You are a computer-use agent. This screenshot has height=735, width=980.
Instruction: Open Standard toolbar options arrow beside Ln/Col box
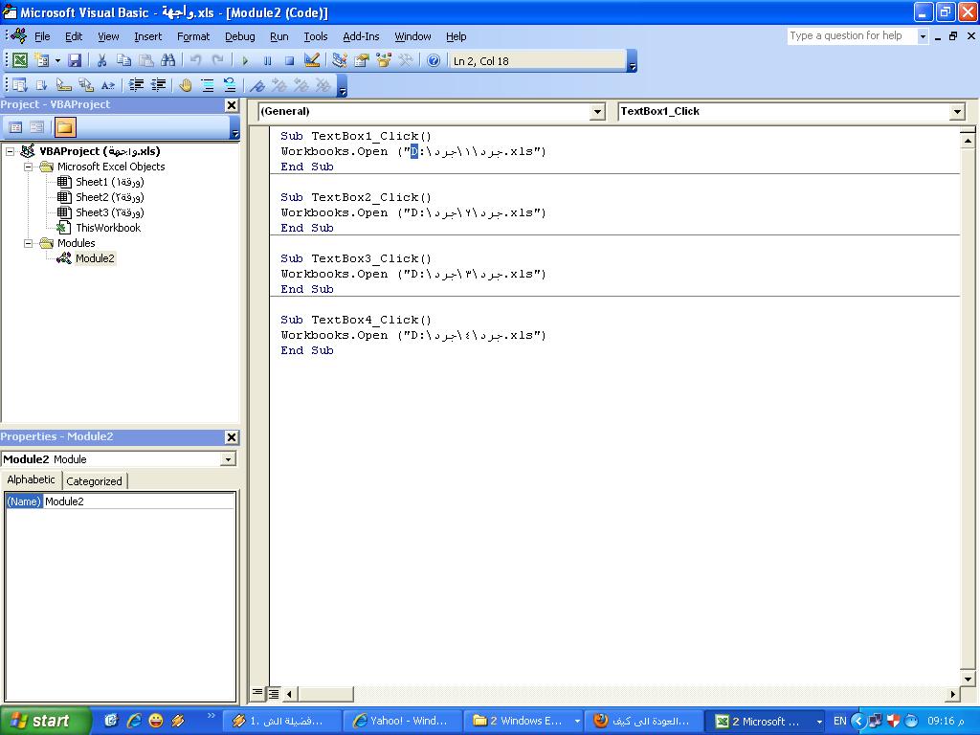coord(632,61)
